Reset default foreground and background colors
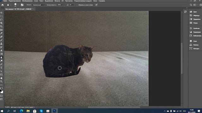Screen dimensions: 202x113 0,88
